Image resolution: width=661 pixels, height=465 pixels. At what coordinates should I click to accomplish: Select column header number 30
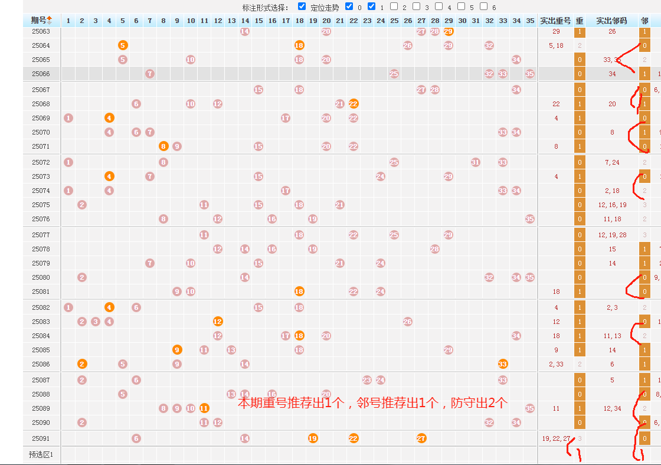(x=463, y=21)
